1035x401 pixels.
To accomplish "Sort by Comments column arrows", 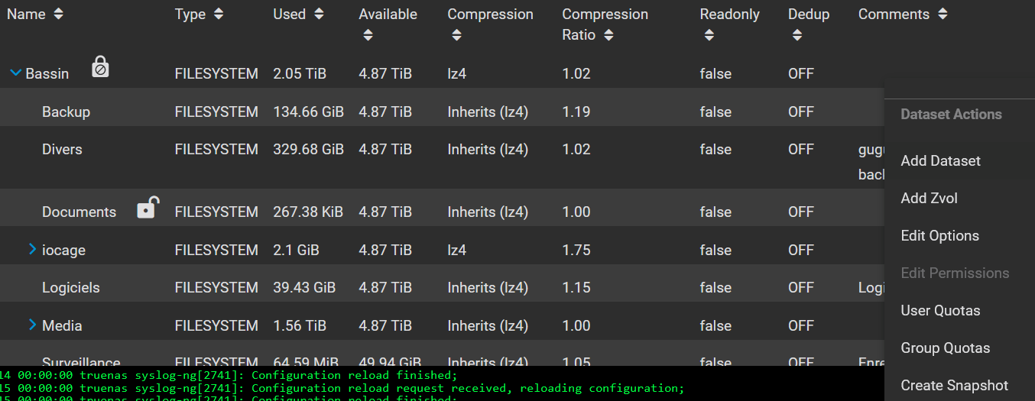I will point(943,14).
